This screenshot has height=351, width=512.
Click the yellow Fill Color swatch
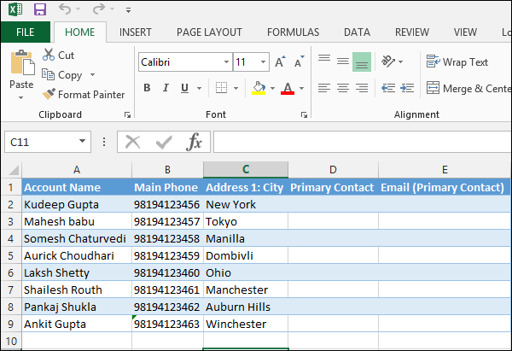coord(259,88)
